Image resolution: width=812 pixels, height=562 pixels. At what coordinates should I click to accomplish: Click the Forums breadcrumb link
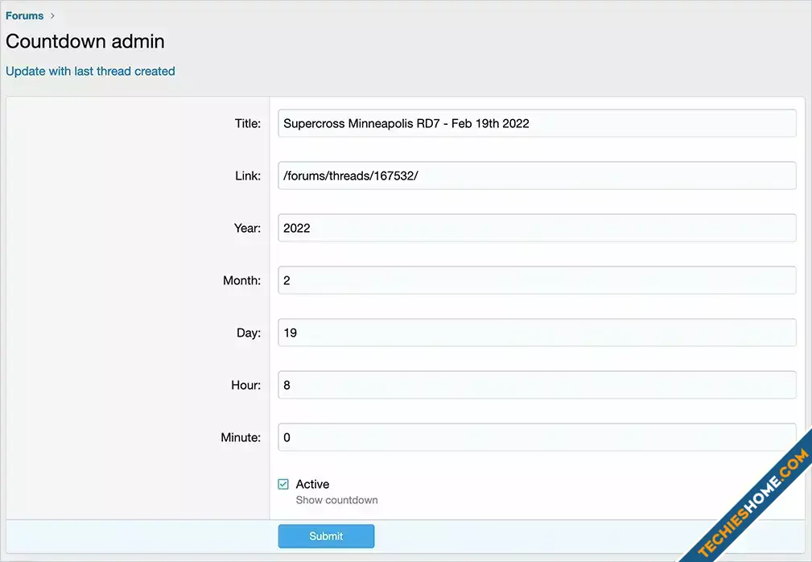point(24,15)
